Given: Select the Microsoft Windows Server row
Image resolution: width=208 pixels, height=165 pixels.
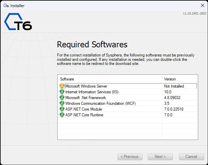Looking at the screenshot, I should [127, 86].
